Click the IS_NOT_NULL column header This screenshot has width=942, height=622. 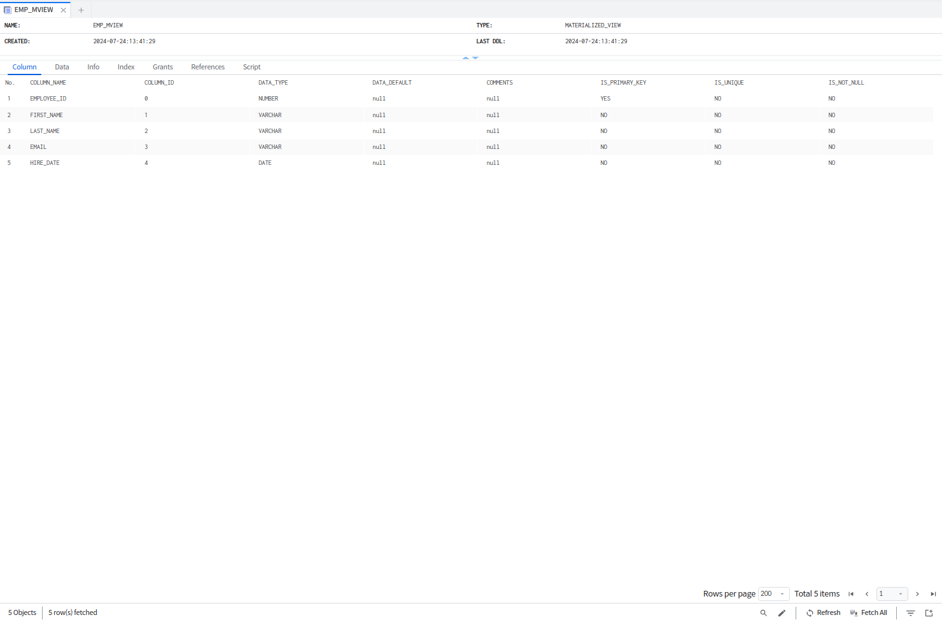click(x=847, y=83)
